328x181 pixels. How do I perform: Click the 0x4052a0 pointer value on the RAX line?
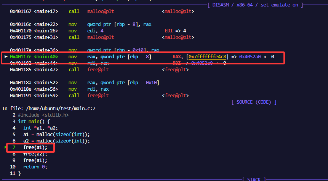[250, 57]
